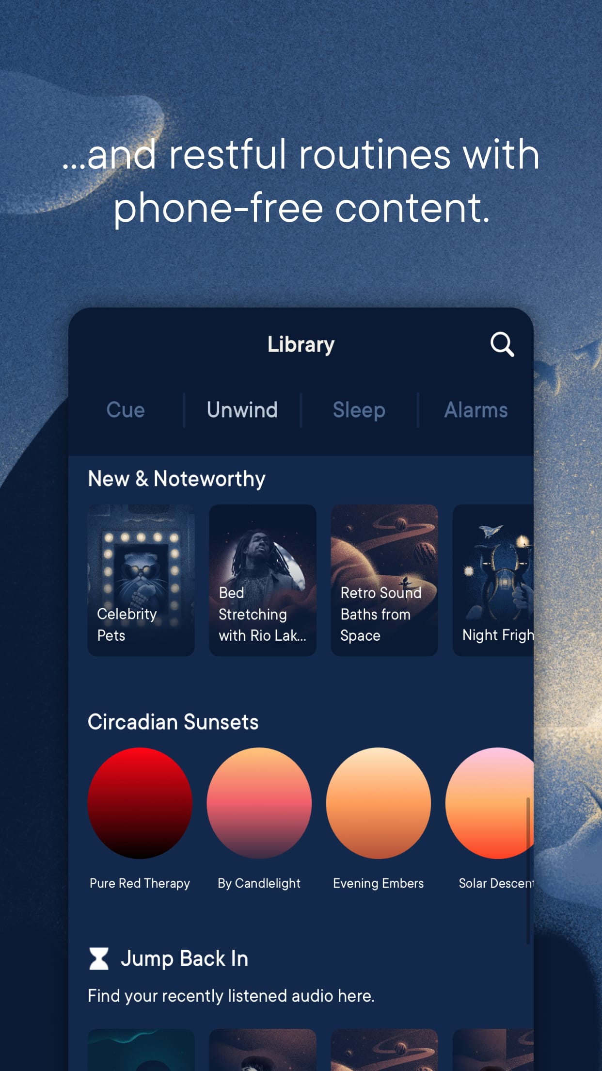Image resolution: width=602 pixels, height=1071 pixels.
Task: Click the vertical scrollbar in the library
Action: point(528,870)
